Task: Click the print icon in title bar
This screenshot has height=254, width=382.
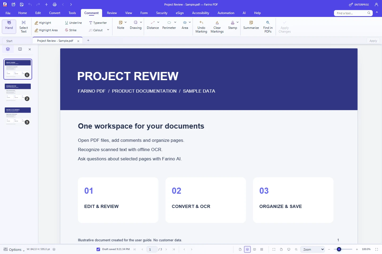Action: pos(55,4)
